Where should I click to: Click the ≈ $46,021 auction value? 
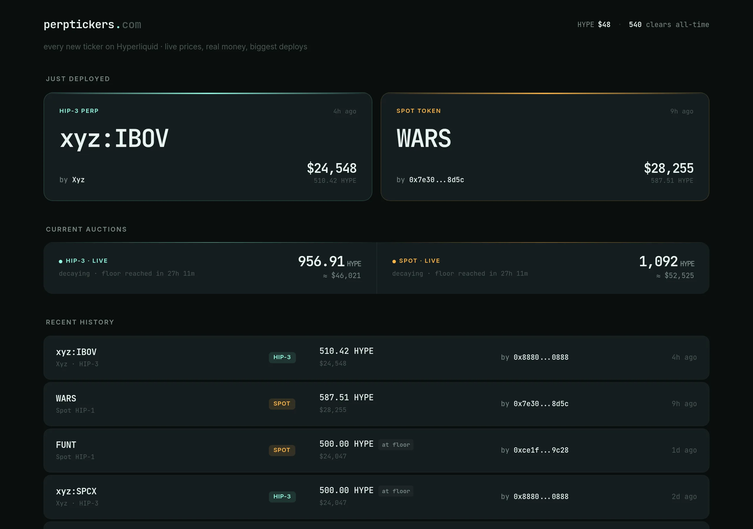coord(342,276)
